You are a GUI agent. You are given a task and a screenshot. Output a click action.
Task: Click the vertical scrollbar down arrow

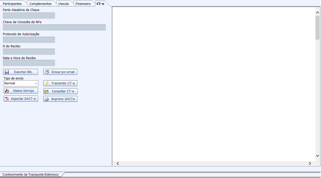pos(317,156)
